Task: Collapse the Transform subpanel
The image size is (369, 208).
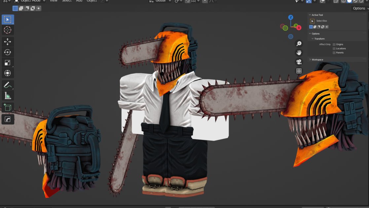Action: point(313,39)
